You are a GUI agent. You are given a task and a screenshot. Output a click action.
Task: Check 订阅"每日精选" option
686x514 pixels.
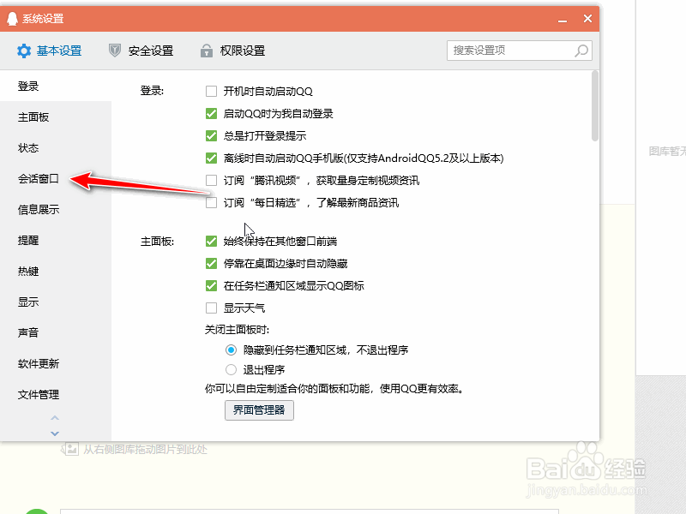tap(211, 203)
